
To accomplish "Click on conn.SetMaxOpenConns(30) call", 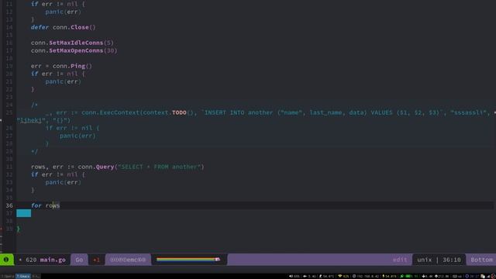I will (x=74, y=50).
